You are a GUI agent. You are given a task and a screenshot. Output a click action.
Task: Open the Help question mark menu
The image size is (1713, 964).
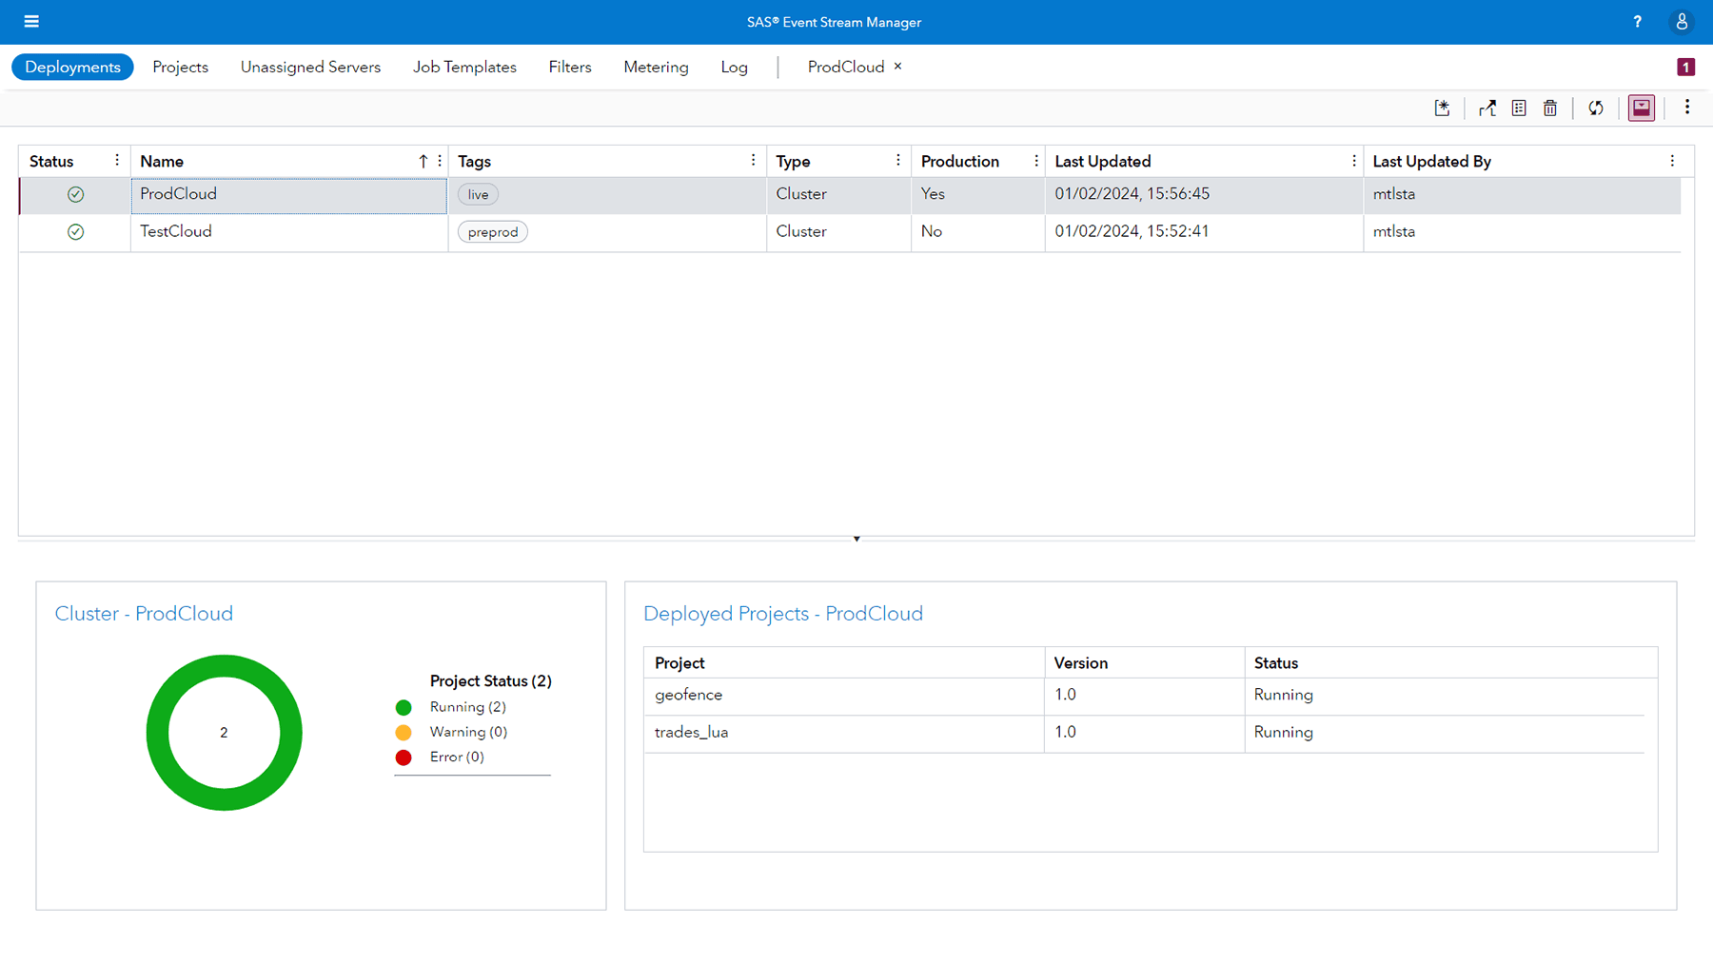click(x=1637, y=21)
